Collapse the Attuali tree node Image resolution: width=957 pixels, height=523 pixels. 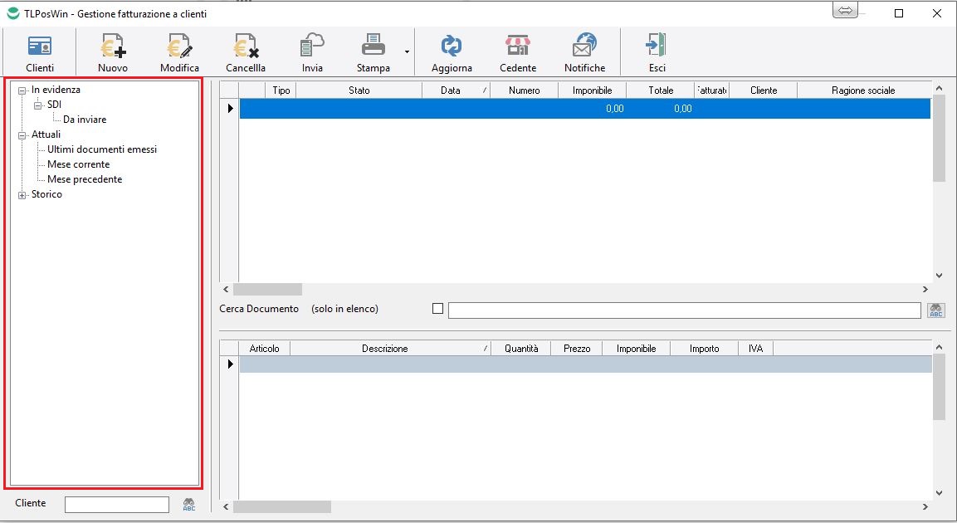click(x=22, y=134)
